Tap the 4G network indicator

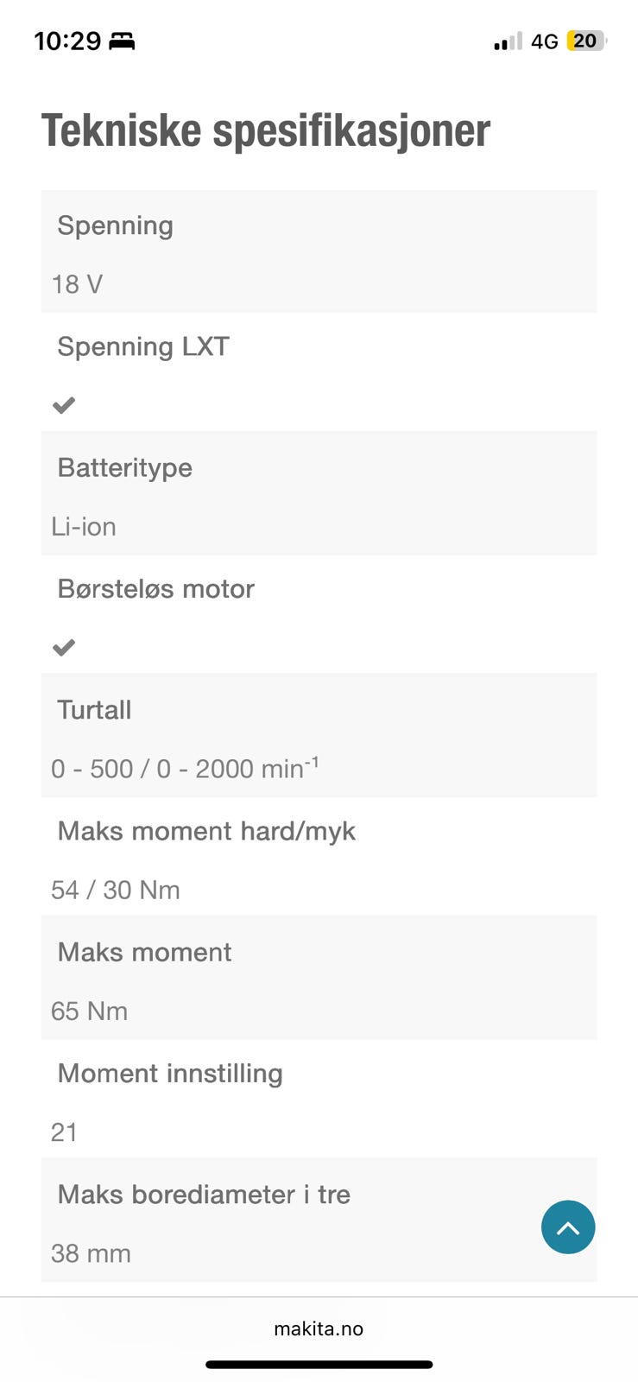click(x=544, y=41)
